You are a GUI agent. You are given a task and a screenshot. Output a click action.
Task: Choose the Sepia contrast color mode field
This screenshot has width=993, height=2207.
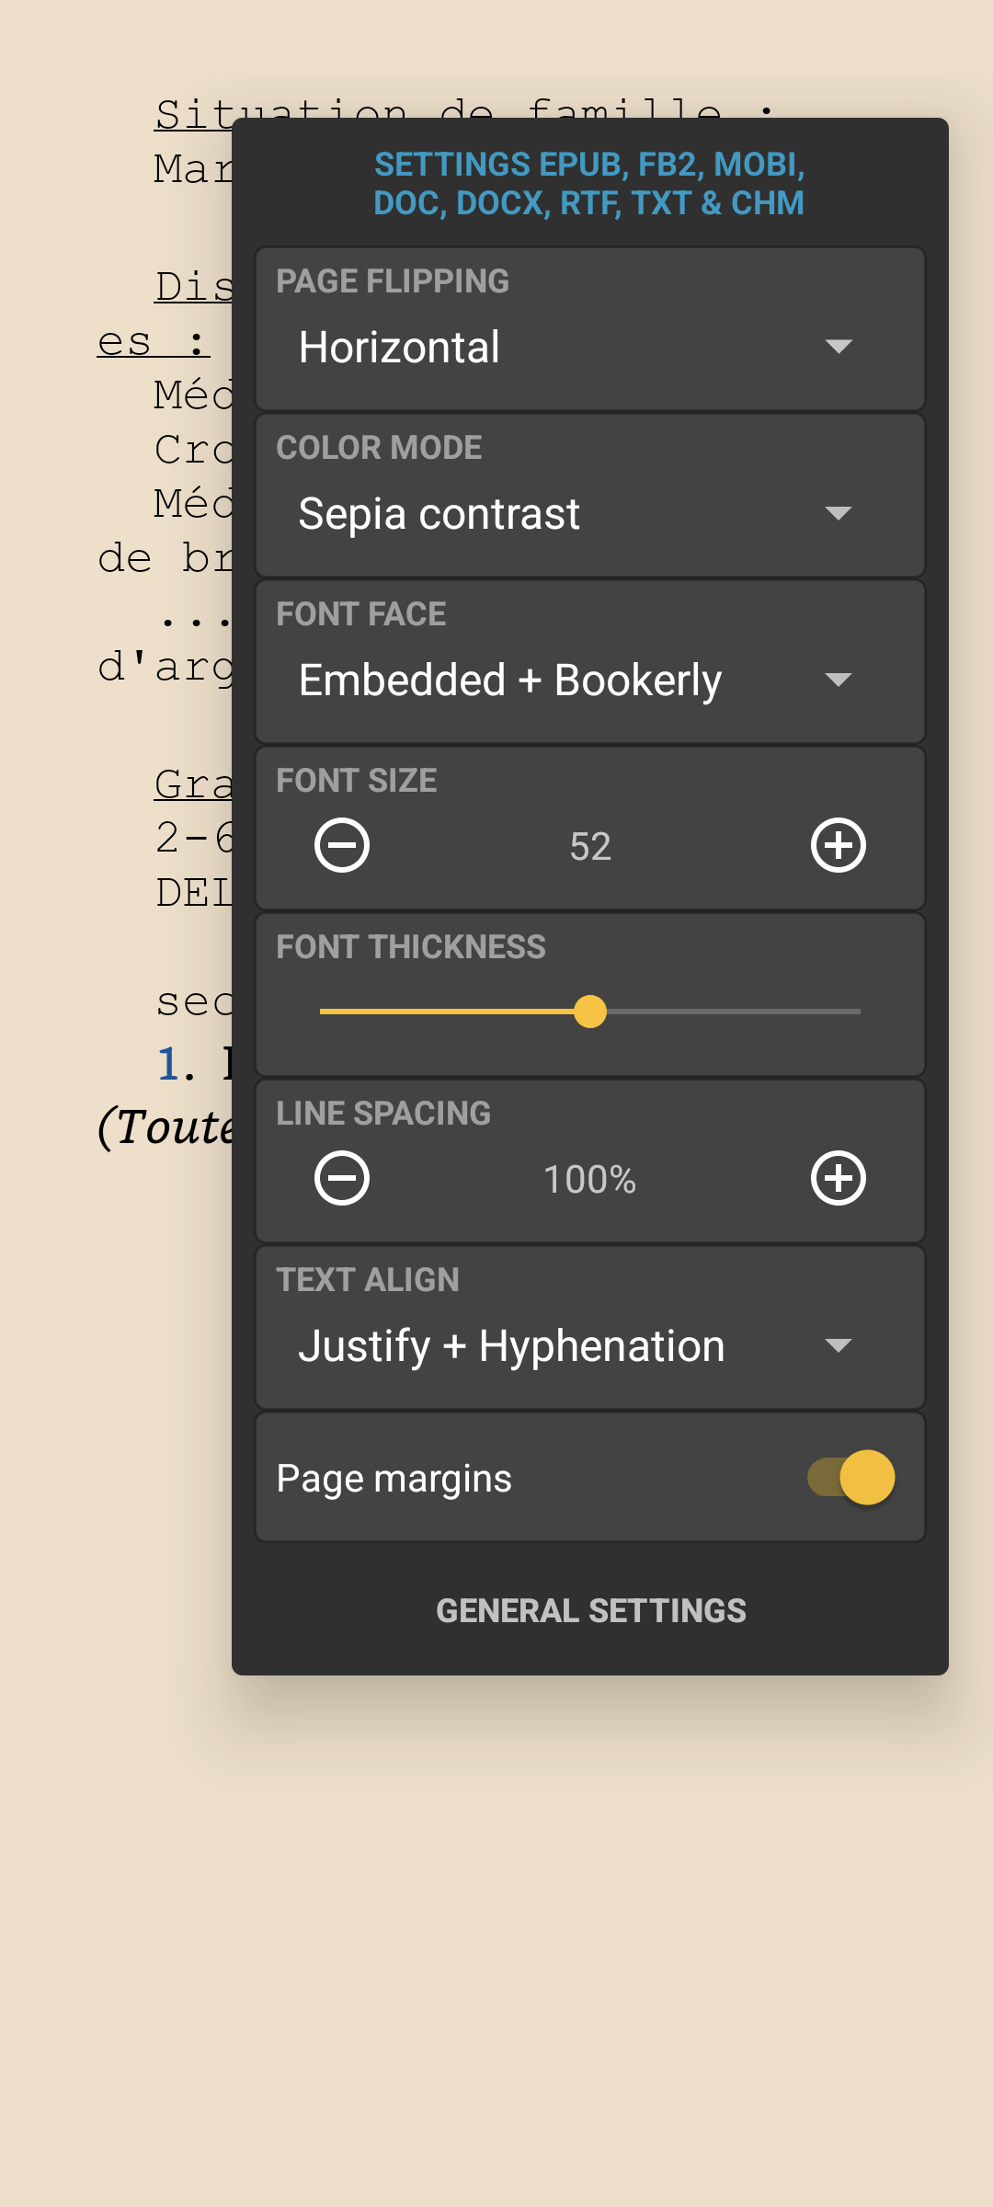tap(439, 514)
